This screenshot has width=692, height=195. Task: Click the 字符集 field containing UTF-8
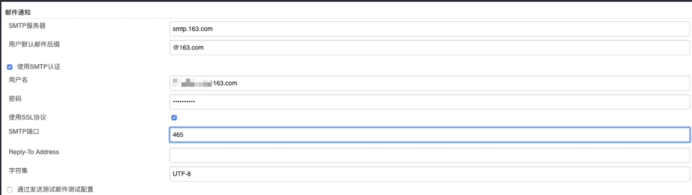pyautogui.click(x=429, y=174)
